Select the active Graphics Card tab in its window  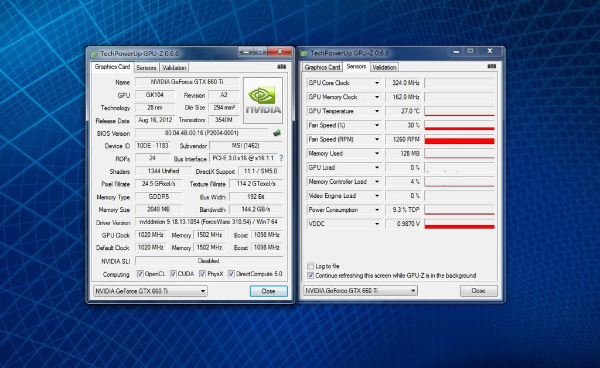[x=112, y=67]
